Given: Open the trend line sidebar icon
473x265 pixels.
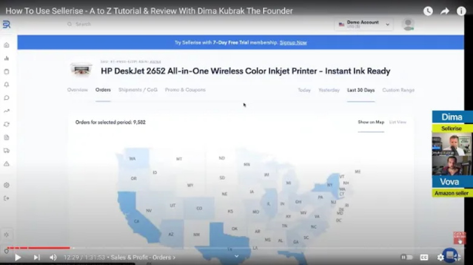Looking at the screenshot, I should (7, 111).
